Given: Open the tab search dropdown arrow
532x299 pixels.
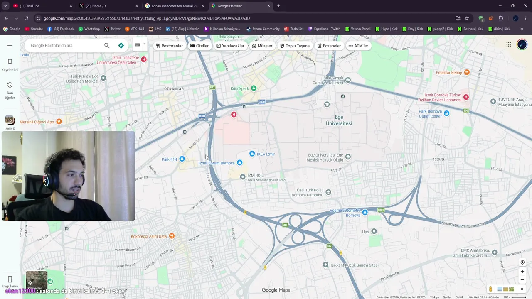Looking at the screenshot, I should (5, 6).
